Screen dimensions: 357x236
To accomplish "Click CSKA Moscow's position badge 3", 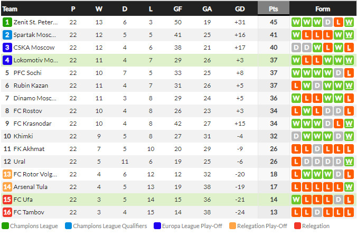I will click(7, 48).
